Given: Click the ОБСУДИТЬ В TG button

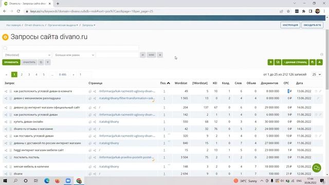Looking at the screenshot, I should tap(312, 25).
